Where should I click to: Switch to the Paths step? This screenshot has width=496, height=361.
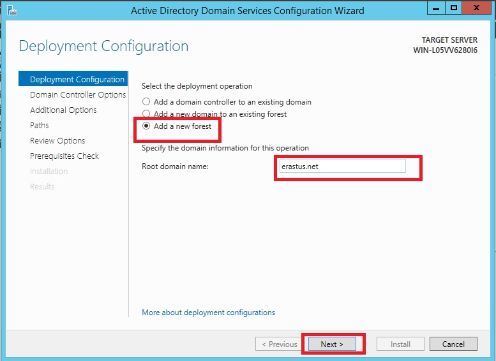(39, 125)
